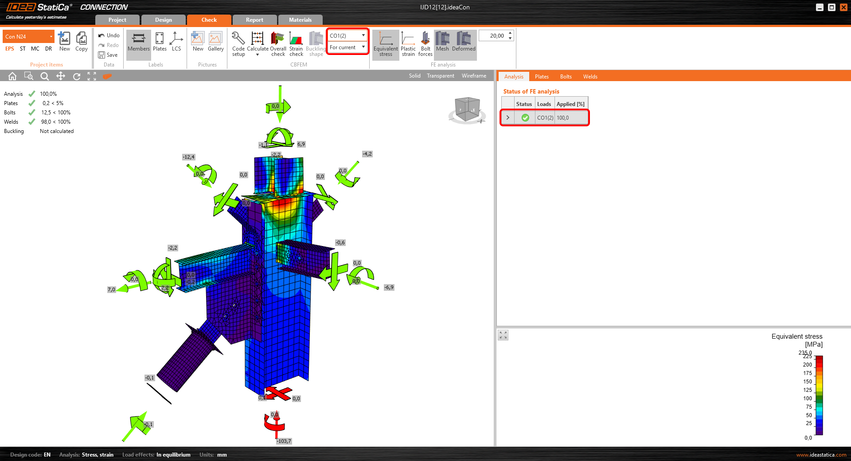This screenshot has width=851, height=461.
Task: Open Code setup
Action: (238, 44)
